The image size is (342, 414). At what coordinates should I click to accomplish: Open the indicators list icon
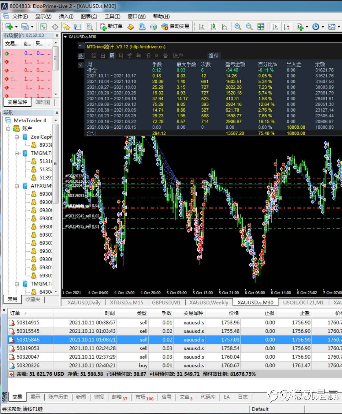pos(300,27)
